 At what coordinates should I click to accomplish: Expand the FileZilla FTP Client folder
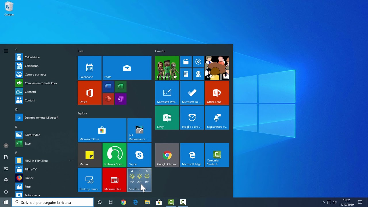pyautogui.click(x=70, y=161)
